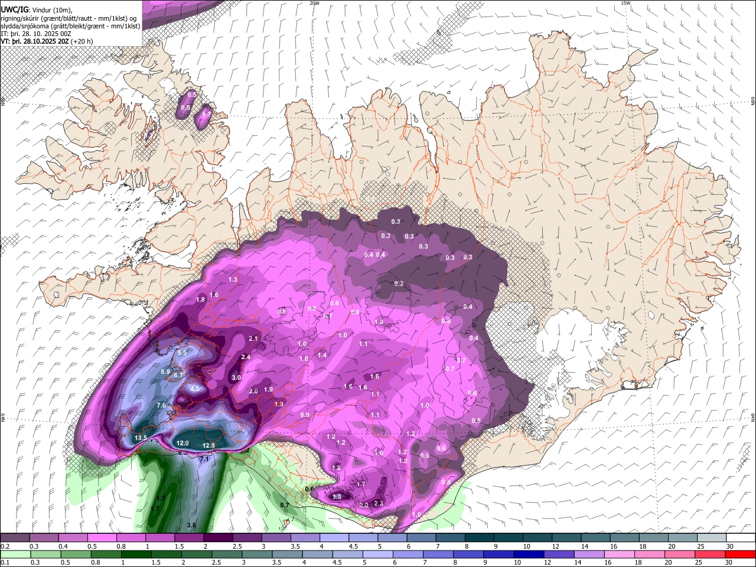Pick the darkest navy blue swatch on rain scale

pos(527,554)
